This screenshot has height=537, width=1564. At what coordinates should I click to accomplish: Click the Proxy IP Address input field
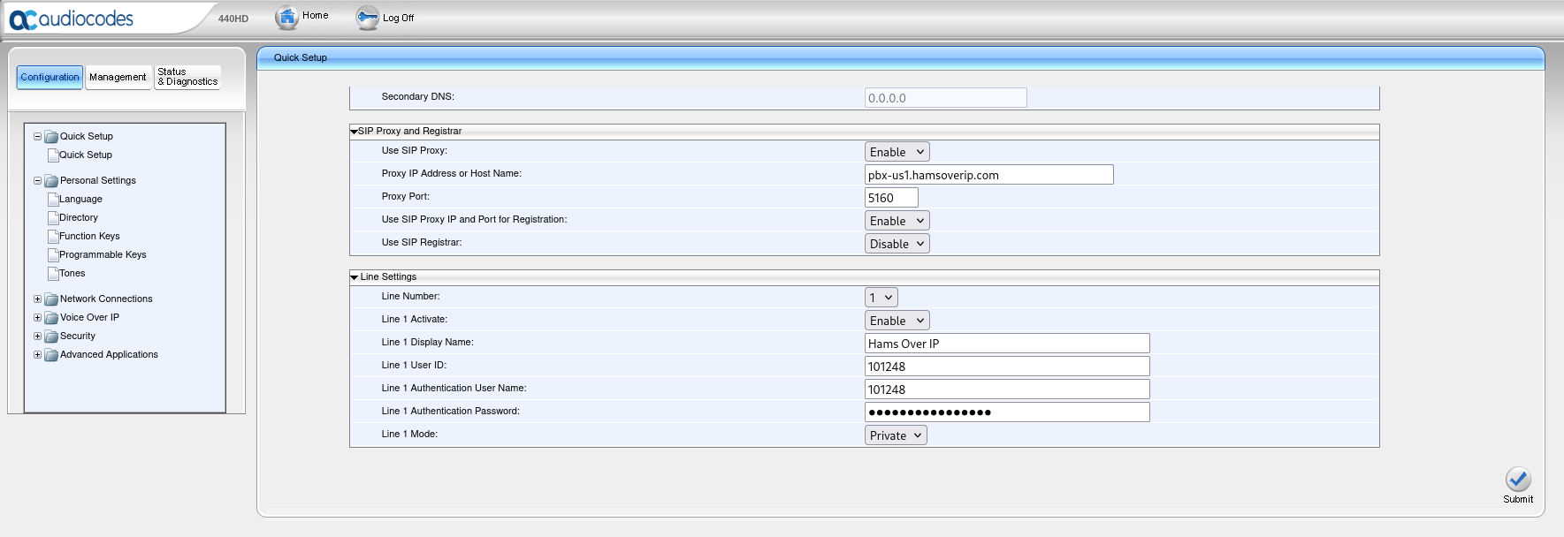click(x=988, y=175)
